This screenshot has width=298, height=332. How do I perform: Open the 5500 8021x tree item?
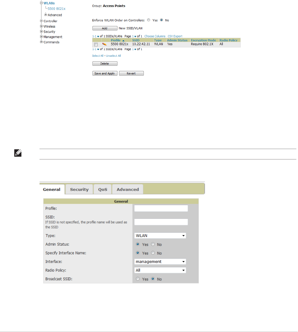coord(57,8)
